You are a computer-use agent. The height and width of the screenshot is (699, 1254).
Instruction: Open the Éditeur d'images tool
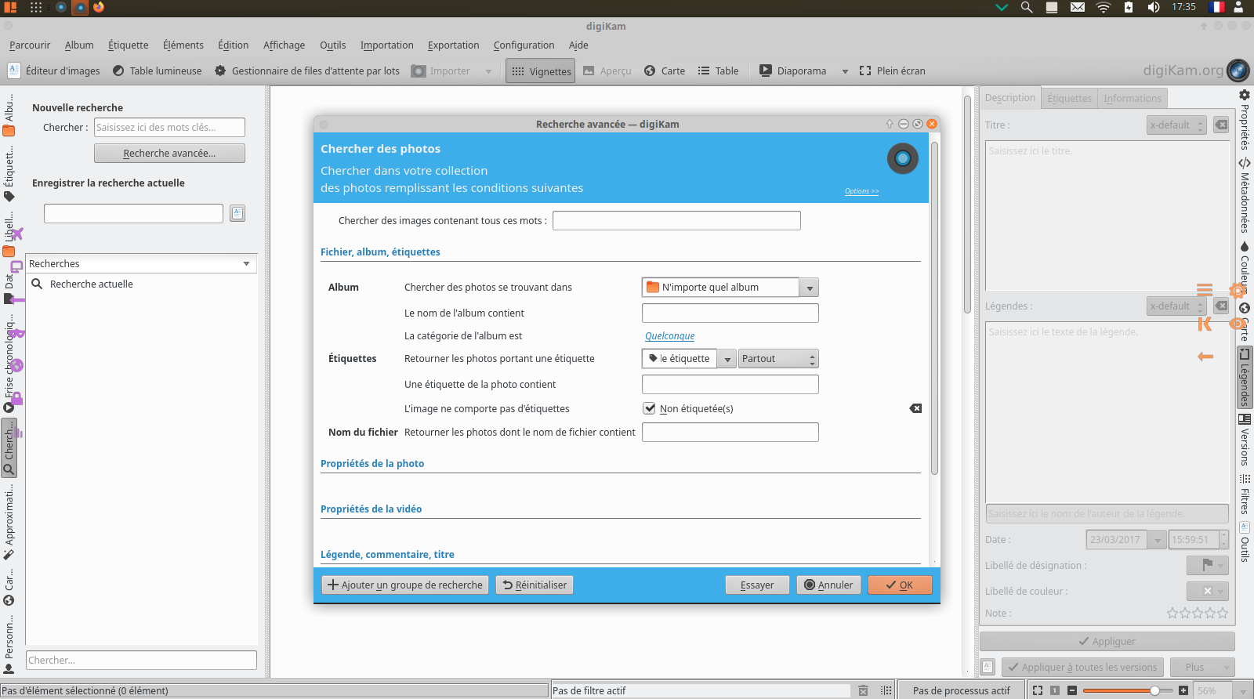(x=54, y=71)
